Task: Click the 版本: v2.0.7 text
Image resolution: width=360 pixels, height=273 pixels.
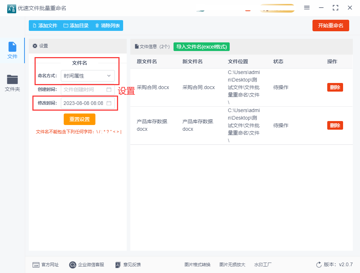Action: 338,264
